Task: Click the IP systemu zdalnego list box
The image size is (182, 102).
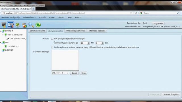Action: pos(65,60)
